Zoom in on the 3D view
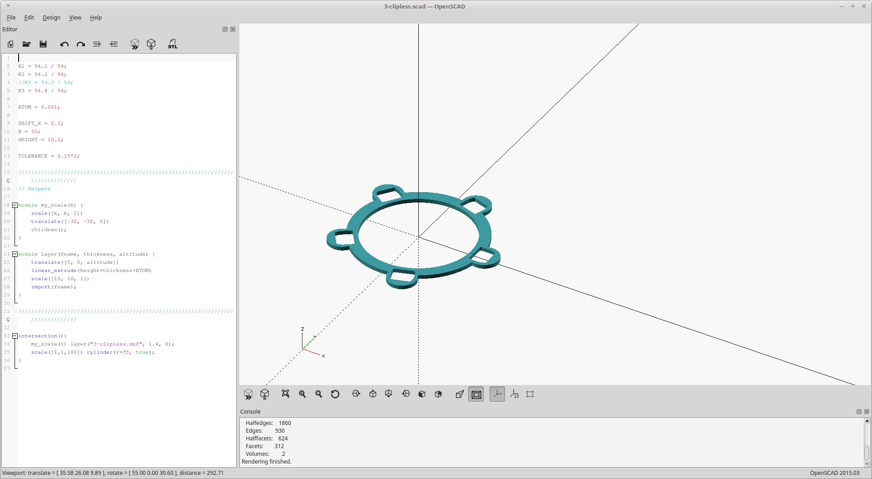Screen dimensions: 872x479 pos(302,394)
